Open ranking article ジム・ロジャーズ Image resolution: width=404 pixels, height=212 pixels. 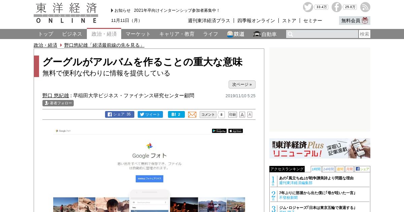[x=317, y=208]
